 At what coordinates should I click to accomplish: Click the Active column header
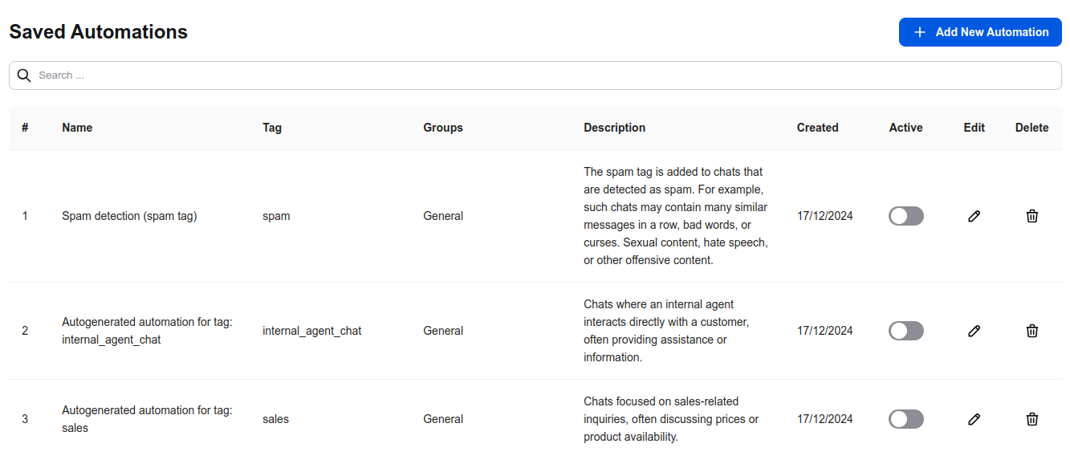click(906, 128)
